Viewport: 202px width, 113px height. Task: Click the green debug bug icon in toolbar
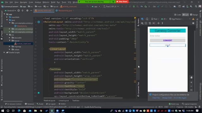click(134, 6)
